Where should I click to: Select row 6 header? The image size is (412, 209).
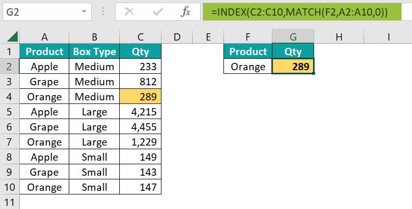(x=9, y=127)
